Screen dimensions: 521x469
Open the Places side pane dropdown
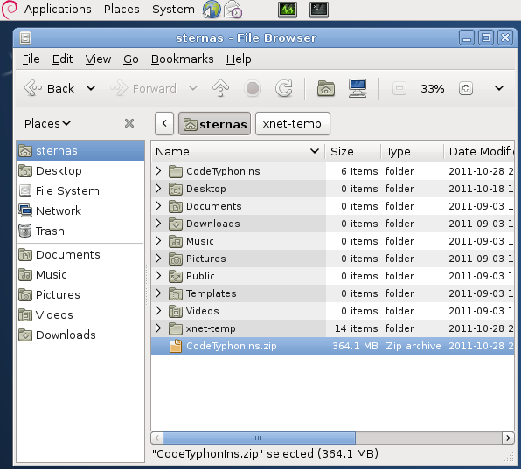pos(48,123)
